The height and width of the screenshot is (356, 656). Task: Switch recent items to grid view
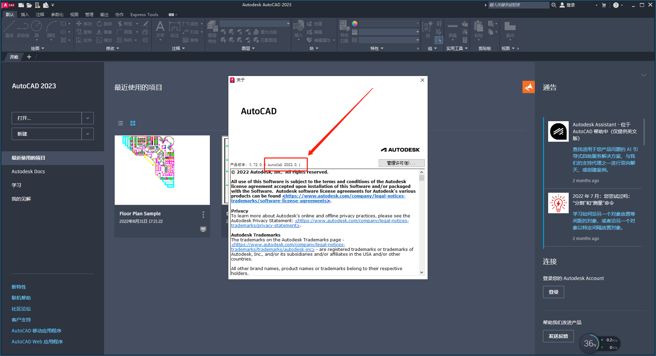133,123
